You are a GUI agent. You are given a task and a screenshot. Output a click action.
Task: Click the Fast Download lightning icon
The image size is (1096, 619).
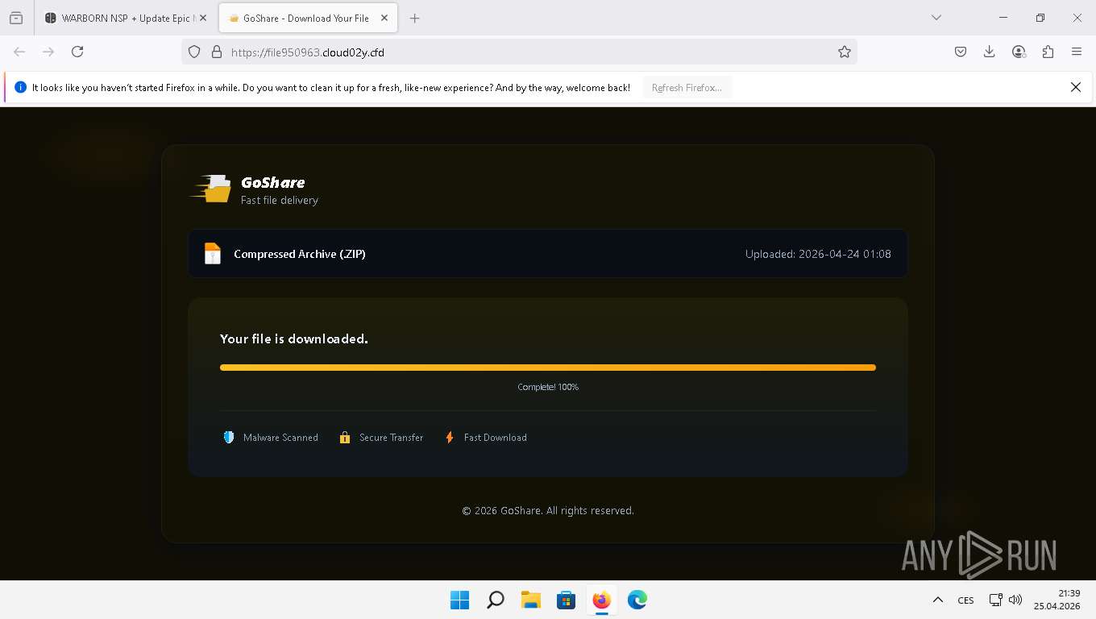[x=450, y=438]
